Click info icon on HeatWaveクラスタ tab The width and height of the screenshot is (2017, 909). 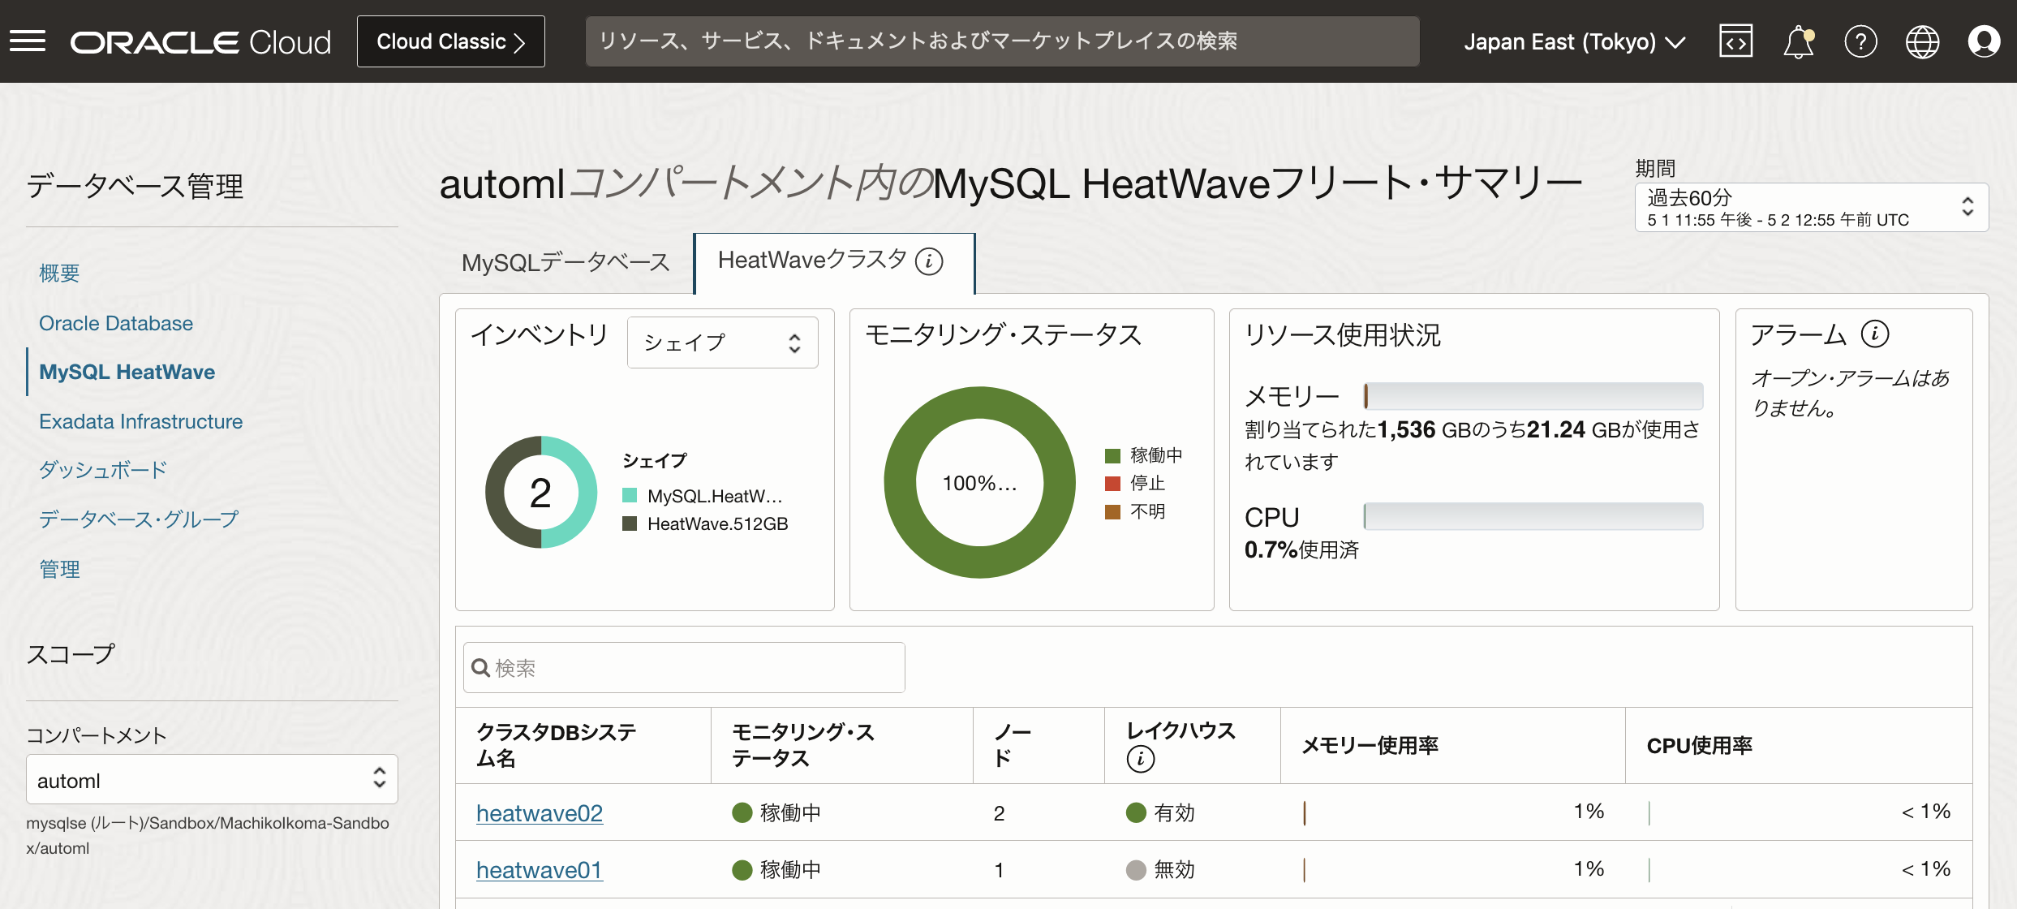pyautogui.click(x=929, y=261)
